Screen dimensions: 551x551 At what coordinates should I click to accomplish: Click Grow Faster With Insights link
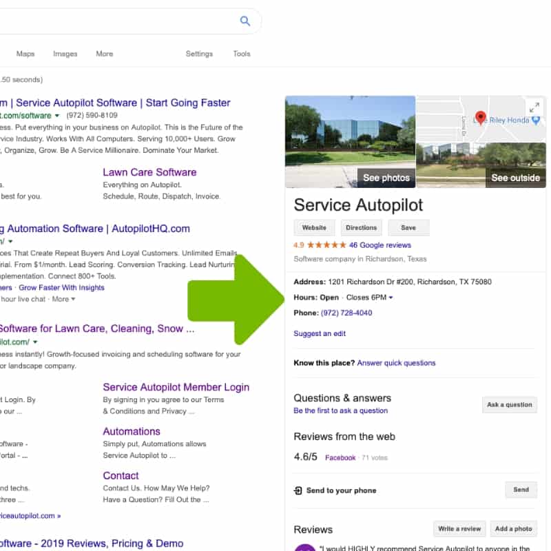pos(61,287)
